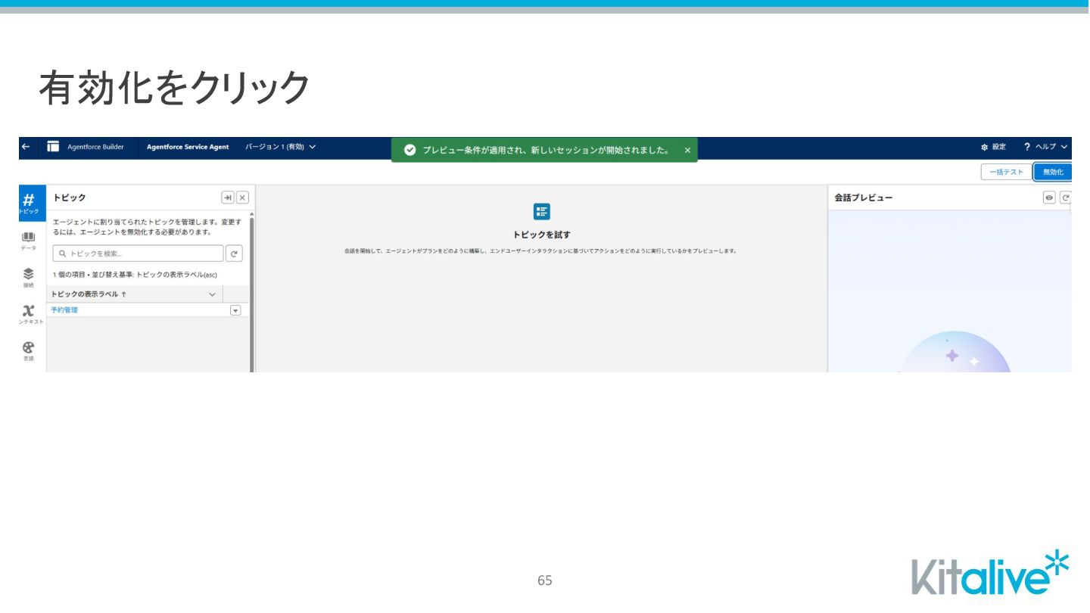Refresh the 会話プレビュー panel
This screenshot has height=613, width=1090.
(1065, 198)
